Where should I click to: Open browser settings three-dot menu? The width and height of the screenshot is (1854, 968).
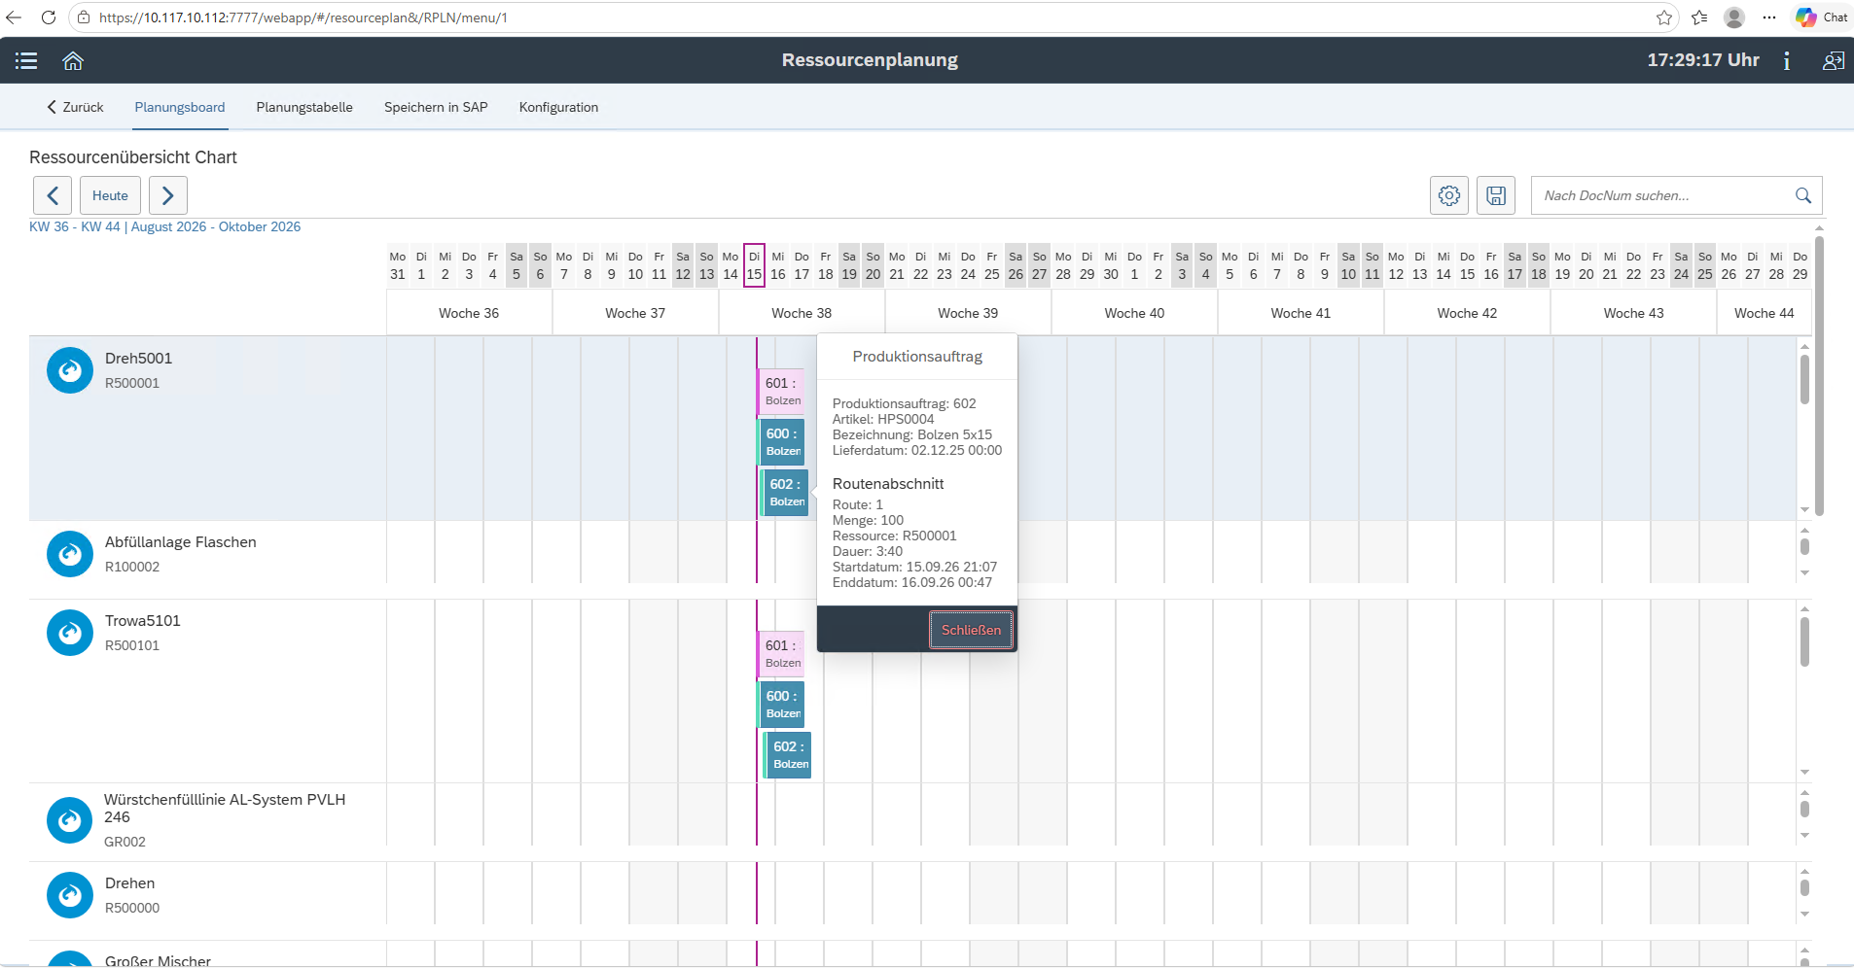point(1769,17)
